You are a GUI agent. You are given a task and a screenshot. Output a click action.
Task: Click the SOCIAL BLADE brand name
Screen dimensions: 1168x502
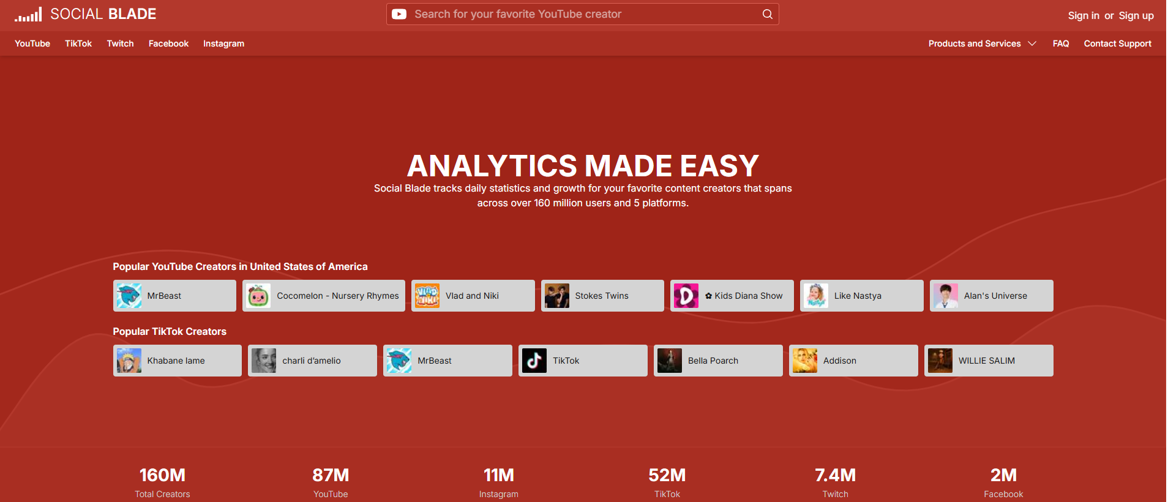click(x=103, y=14)
